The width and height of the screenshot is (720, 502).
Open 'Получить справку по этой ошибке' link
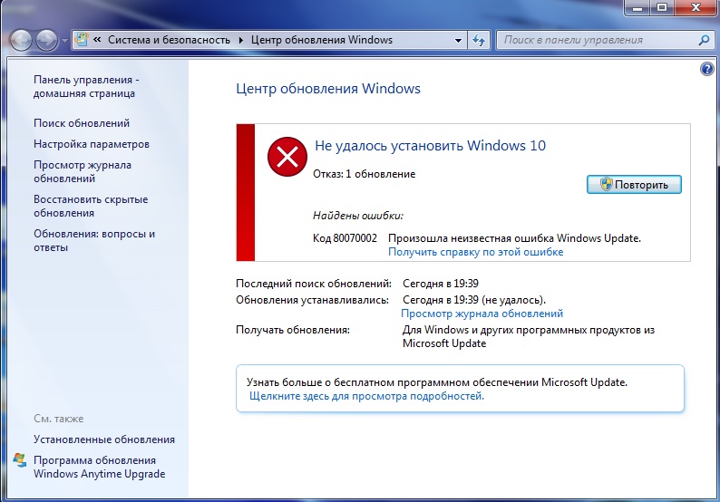point(476,252)
